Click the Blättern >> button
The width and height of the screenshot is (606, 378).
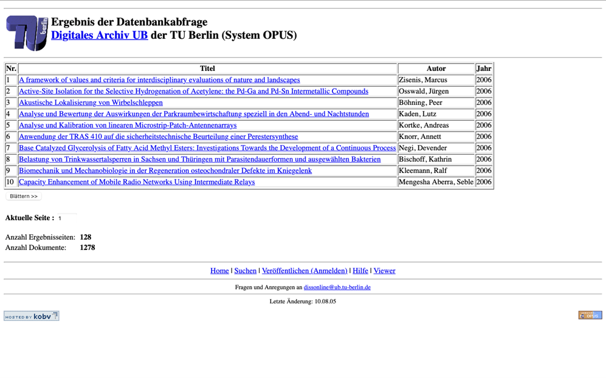24,197
